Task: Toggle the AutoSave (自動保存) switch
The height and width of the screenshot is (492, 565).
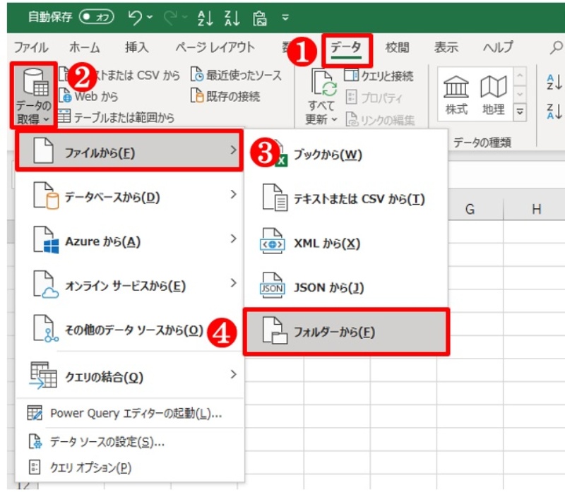Action: [96, 16]
